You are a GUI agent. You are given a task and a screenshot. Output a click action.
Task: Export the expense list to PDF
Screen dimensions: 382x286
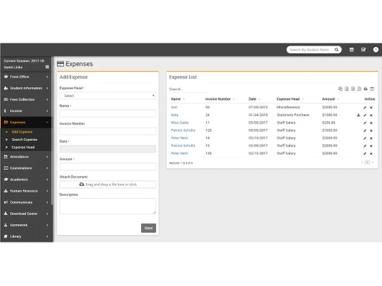coord(359,88)
